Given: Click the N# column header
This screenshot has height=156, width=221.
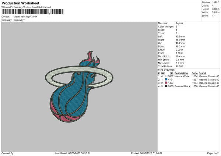Looking at the screenshot, I should (x=163, y=73).
